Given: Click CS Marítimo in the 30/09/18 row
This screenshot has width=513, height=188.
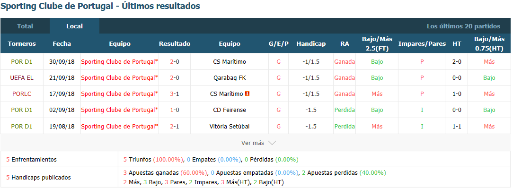Looking at the screenshot, I should tap(230, 62).
